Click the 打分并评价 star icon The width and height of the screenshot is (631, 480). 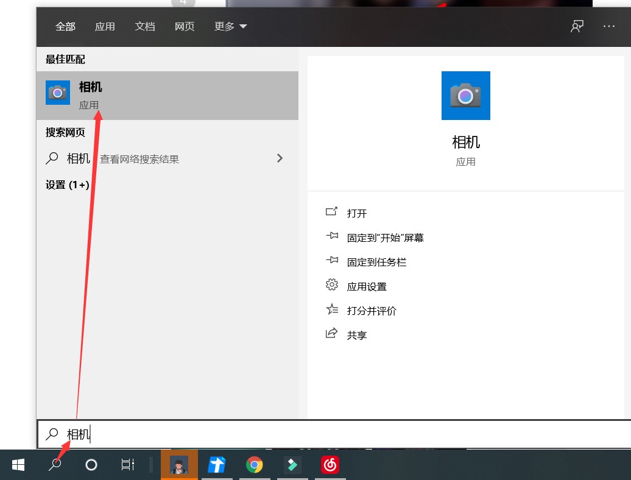[332, 310]
